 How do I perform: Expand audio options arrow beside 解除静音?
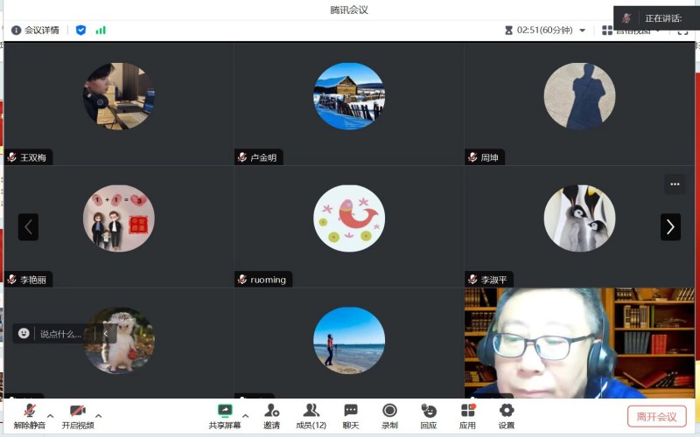point(50,415)
